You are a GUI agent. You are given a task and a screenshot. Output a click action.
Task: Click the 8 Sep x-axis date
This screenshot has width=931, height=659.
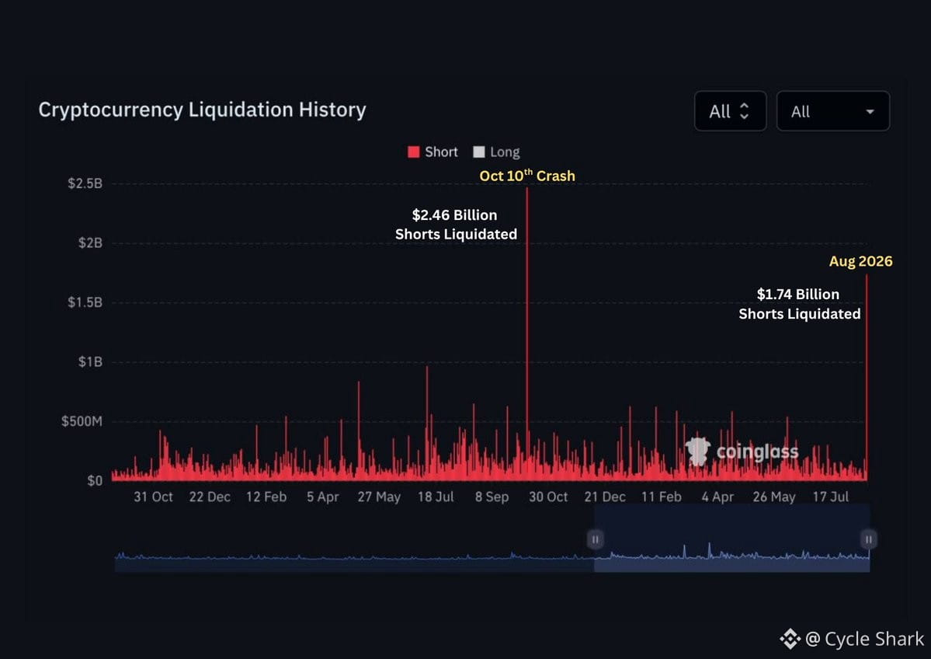[x=492, y=497]
